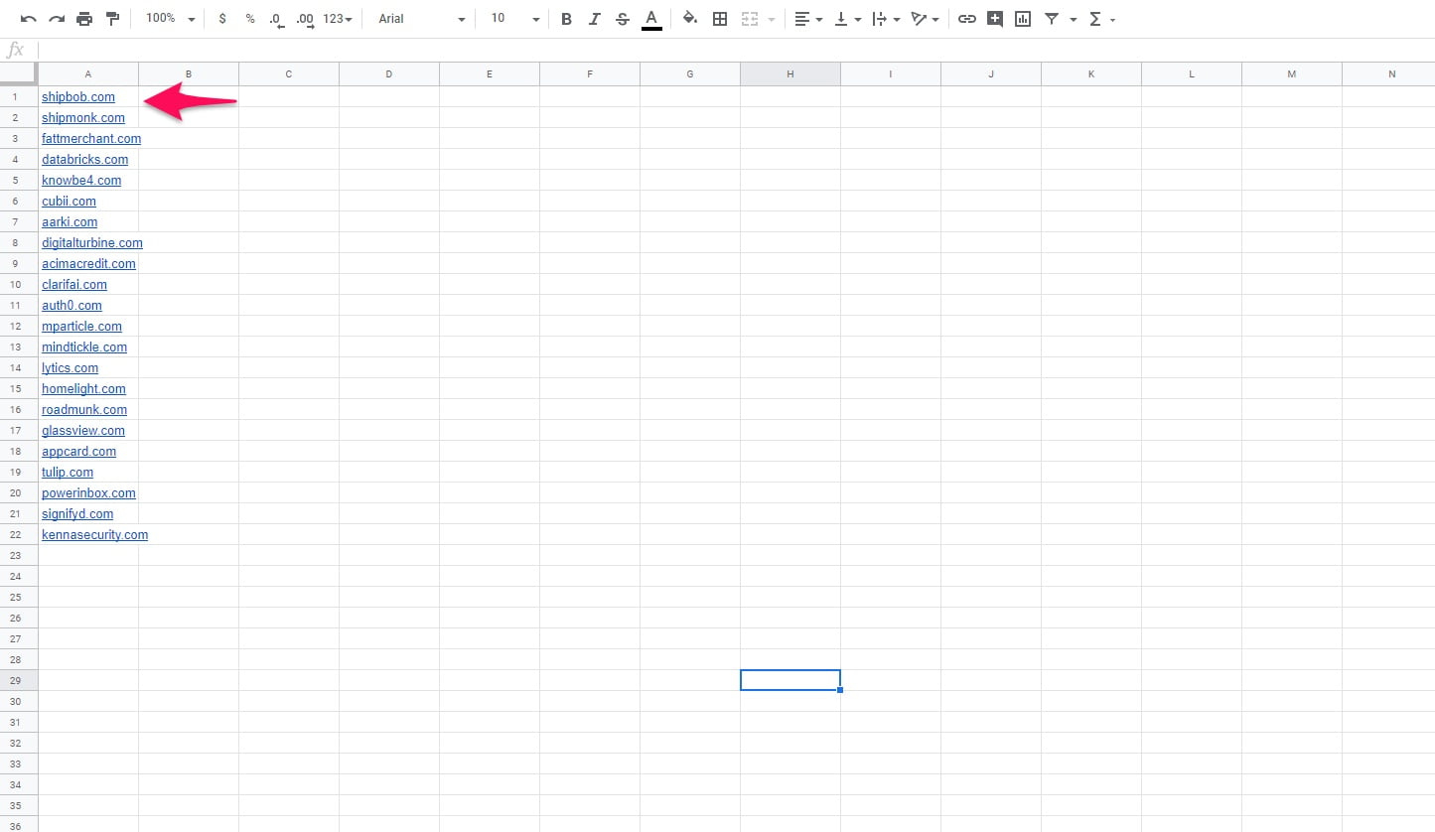1435x832 pixels.
Task: Format as percent with % icon
Action: point(249,19)
